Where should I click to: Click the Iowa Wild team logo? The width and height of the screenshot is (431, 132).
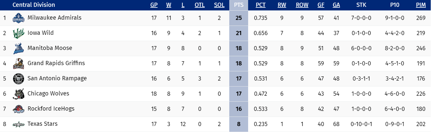click(x=18, y=33)
